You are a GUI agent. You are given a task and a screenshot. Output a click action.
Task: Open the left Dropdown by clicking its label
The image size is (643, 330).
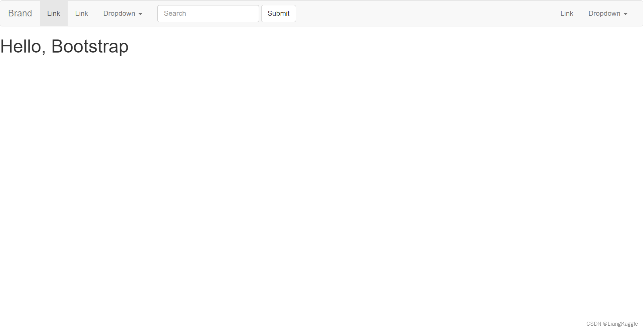(x=119, y=13)
